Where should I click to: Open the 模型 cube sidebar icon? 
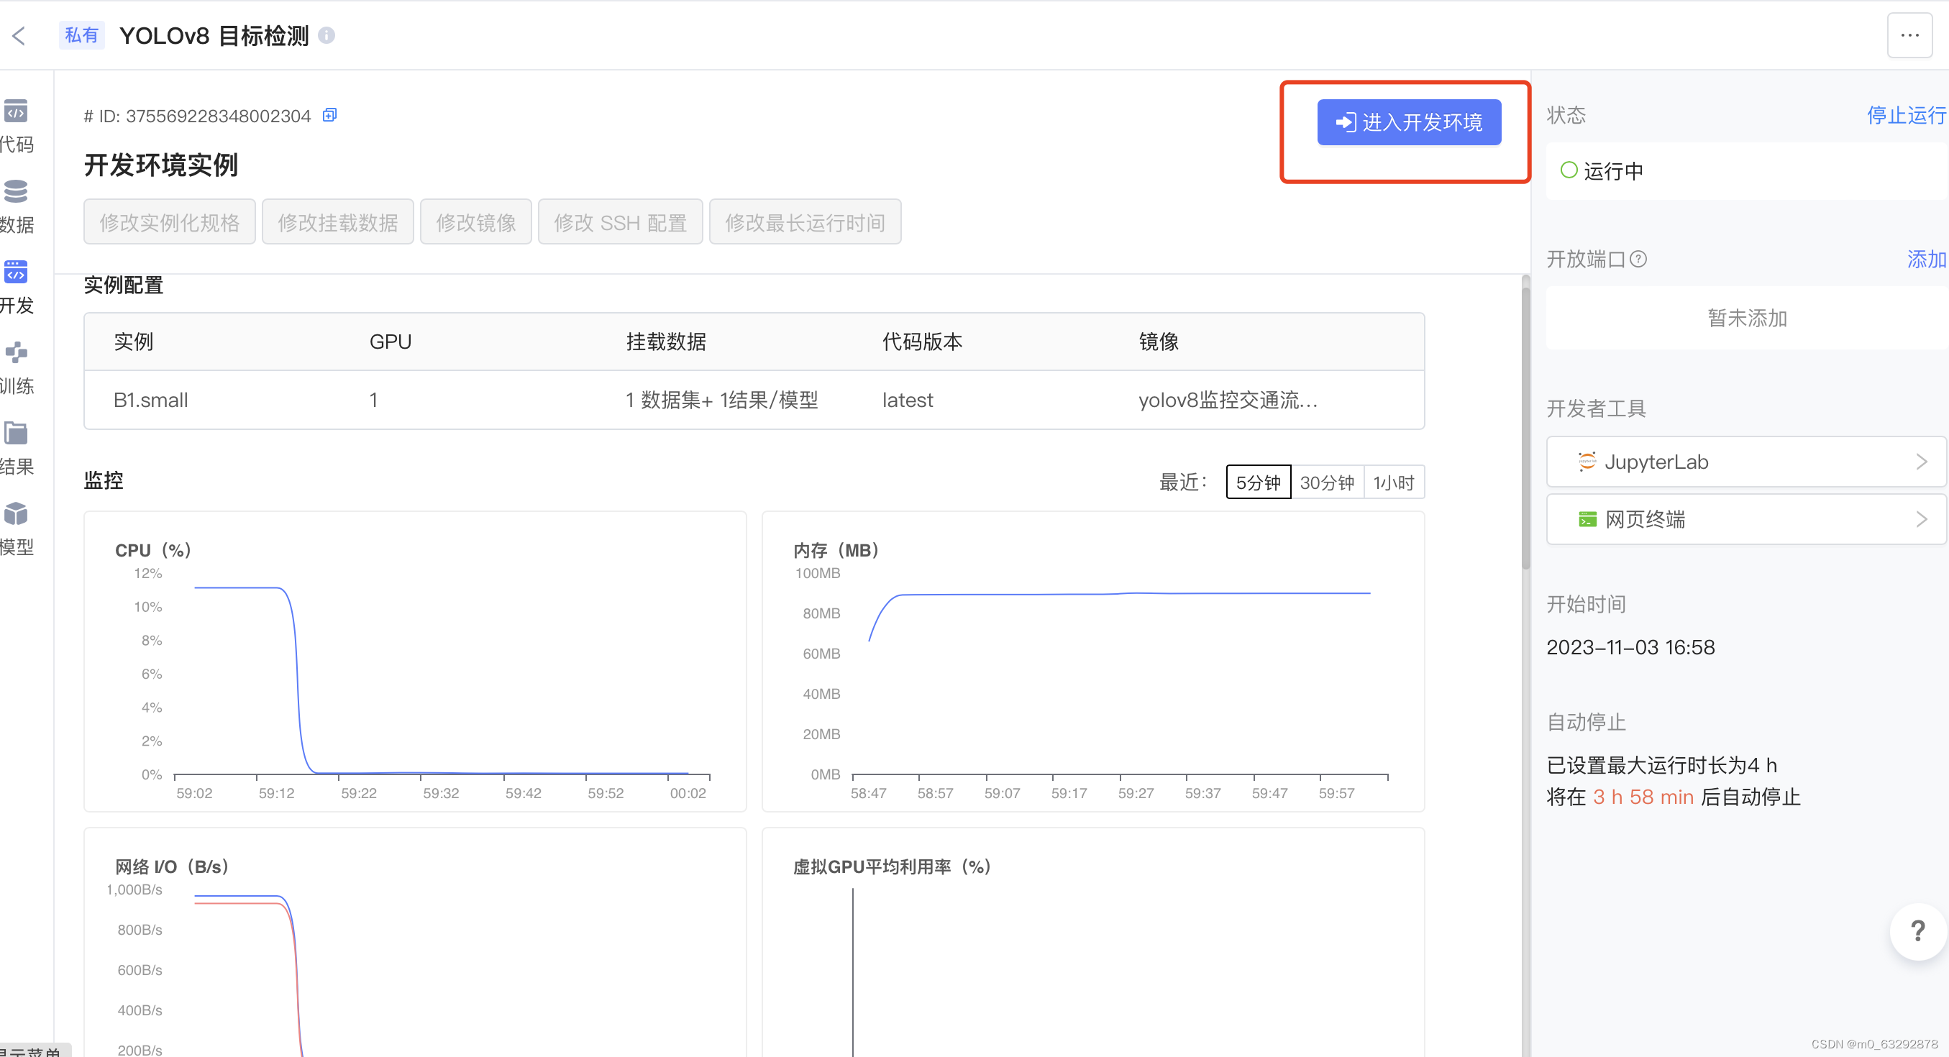tap(16, 515)
